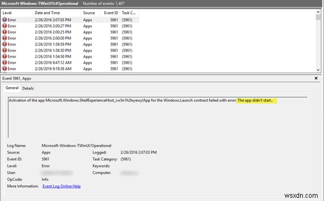Click the Level value Error in details
The height and width of the screenshot is (201, 324).
[x=46, y=166]
